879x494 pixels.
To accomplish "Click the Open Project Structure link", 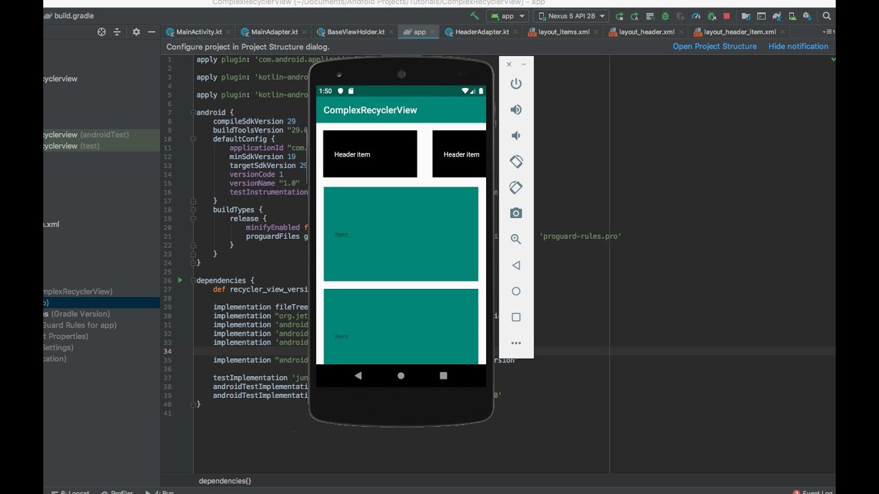I will coord(714,47).
